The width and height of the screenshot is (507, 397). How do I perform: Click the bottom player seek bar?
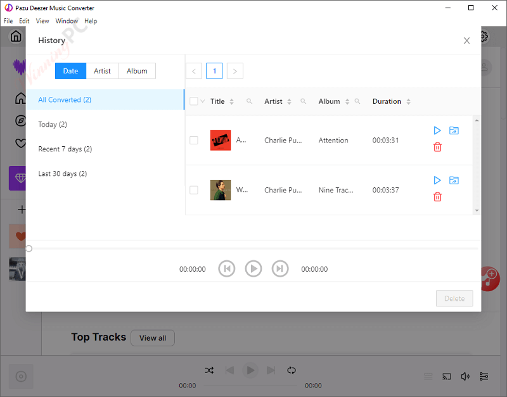tap(250, 386)
